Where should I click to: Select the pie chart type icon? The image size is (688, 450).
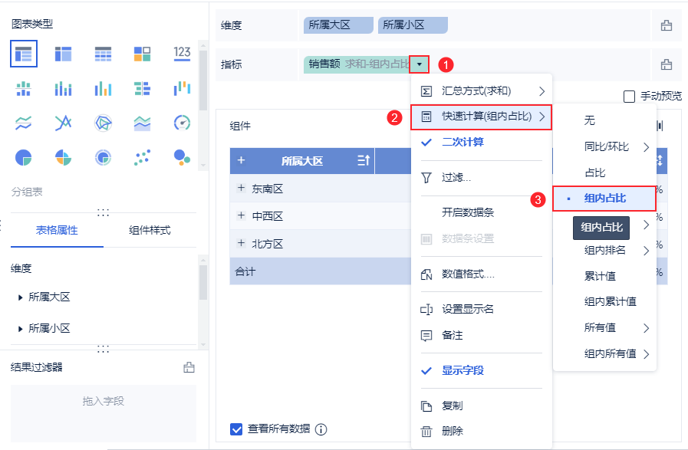[23, 157]
